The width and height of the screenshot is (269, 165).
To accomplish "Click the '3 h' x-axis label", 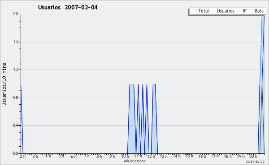I will point(35,156).
